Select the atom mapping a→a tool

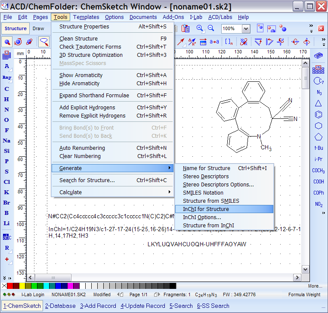click(214, 42)
